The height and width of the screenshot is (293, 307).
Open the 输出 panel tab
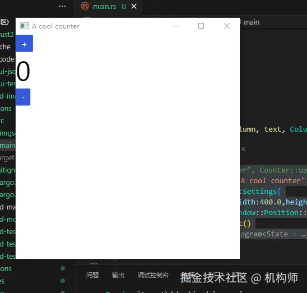tap(118, 275)
